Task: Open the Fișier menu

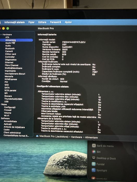Action: coord(31,22)
